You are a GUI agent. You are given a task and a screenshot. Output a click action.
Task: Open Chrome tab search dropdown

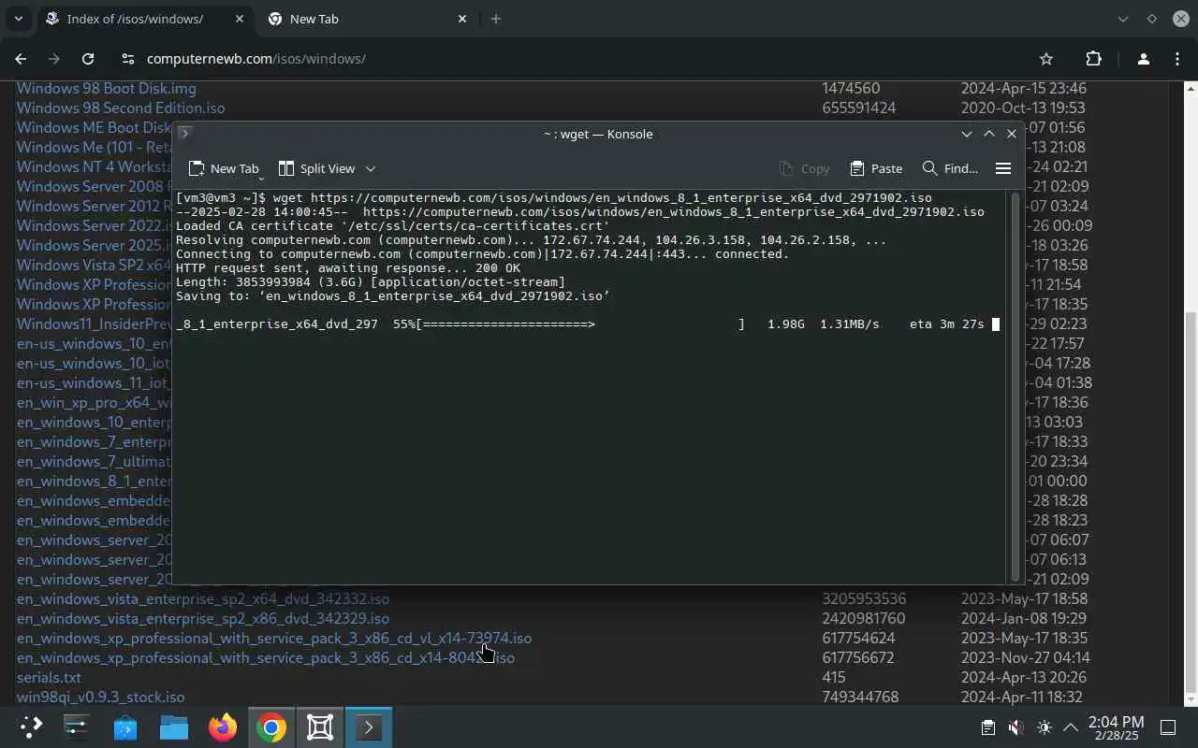[x=18, y=19]
